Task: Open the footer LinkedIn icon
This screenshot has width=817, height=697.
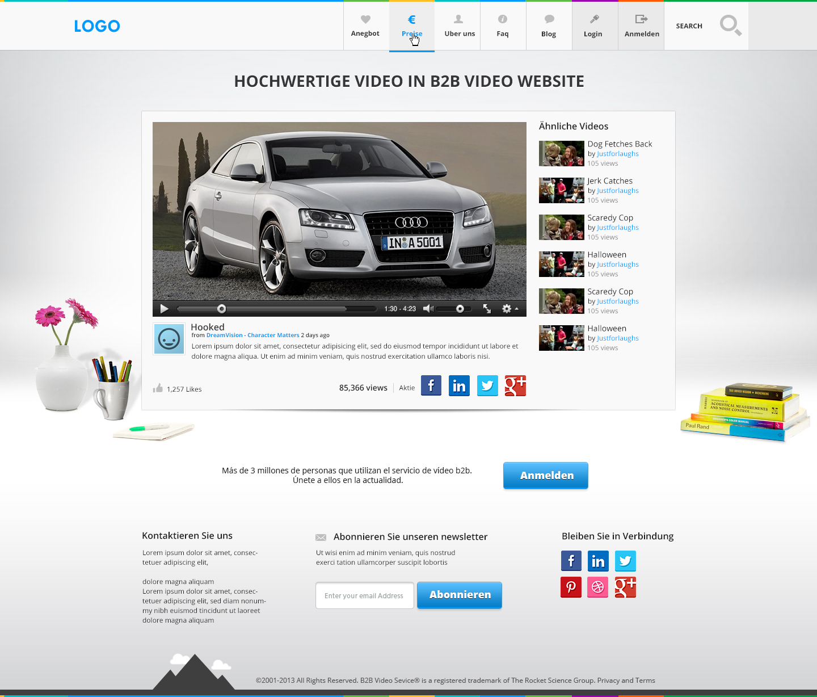Action: click(x=598, y=561)
